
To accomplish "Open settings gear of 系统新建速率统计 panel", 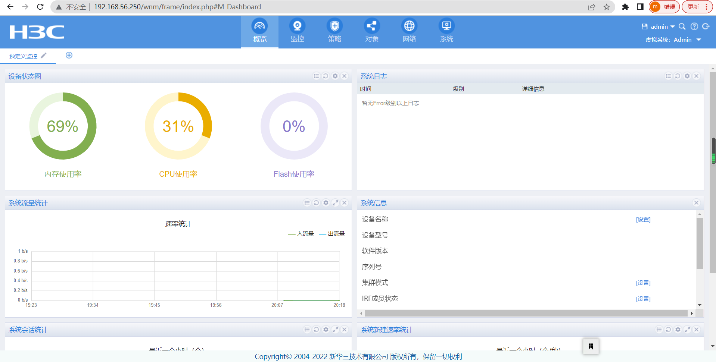I will coord(678,330).
